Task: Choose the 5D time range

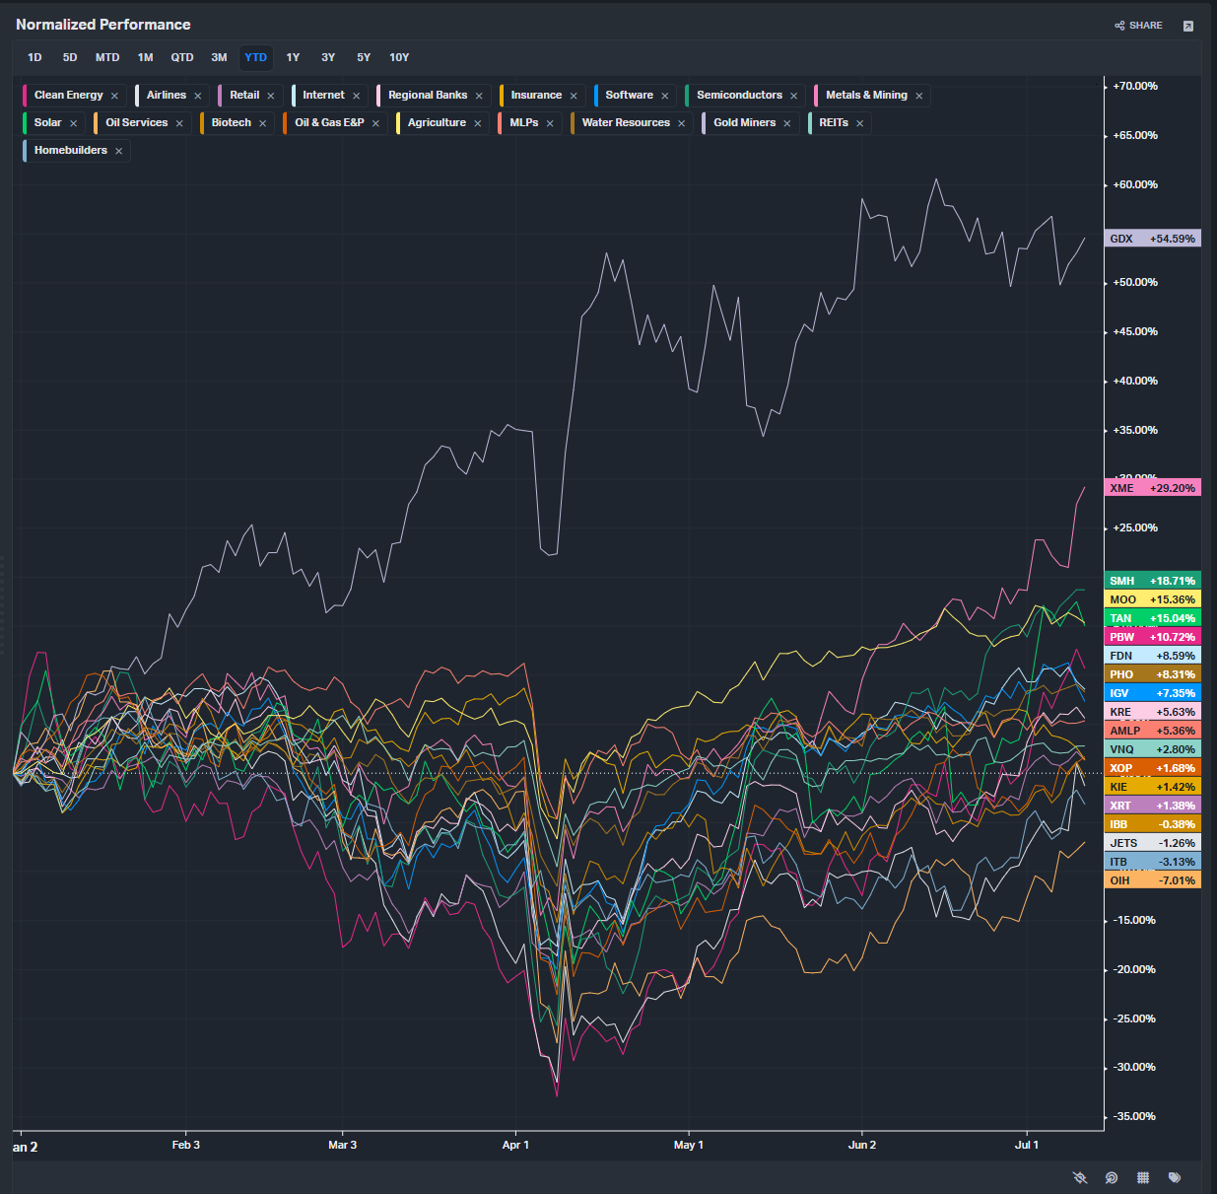Action: coord(70,57)
